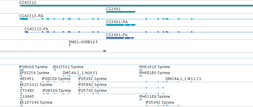Select the DMG4A.2_1.N09.F1 feature

(78, 76)
